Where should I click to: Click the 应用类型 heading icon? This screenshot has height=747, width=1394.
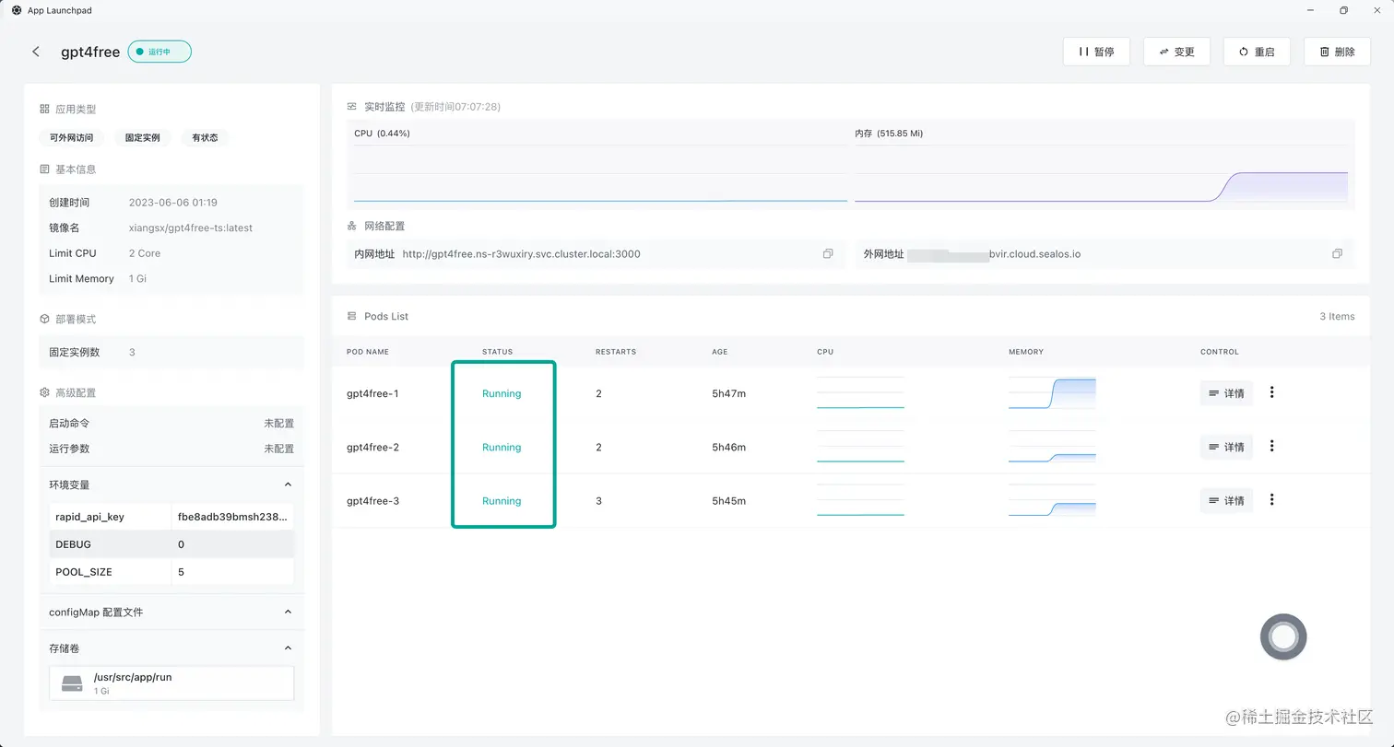[x=44, y=109]
